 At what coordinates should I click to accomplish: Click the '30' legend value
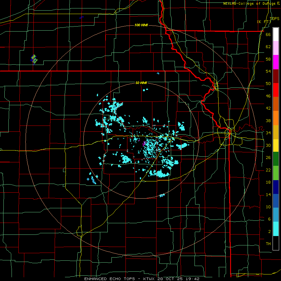268,145
